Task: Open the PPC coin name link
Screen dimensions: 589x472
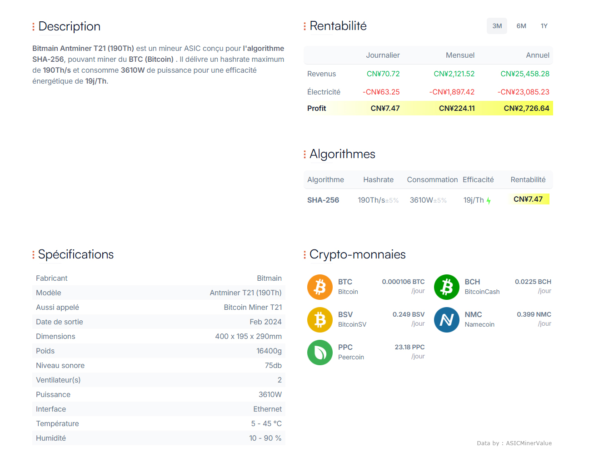Action: [345, 347]
